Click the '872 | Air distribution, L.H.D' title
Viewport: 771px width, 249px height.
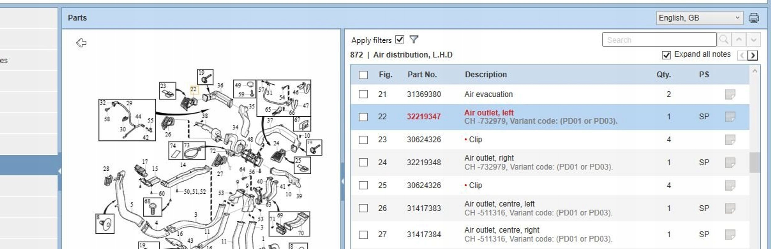tap(401, 55)
